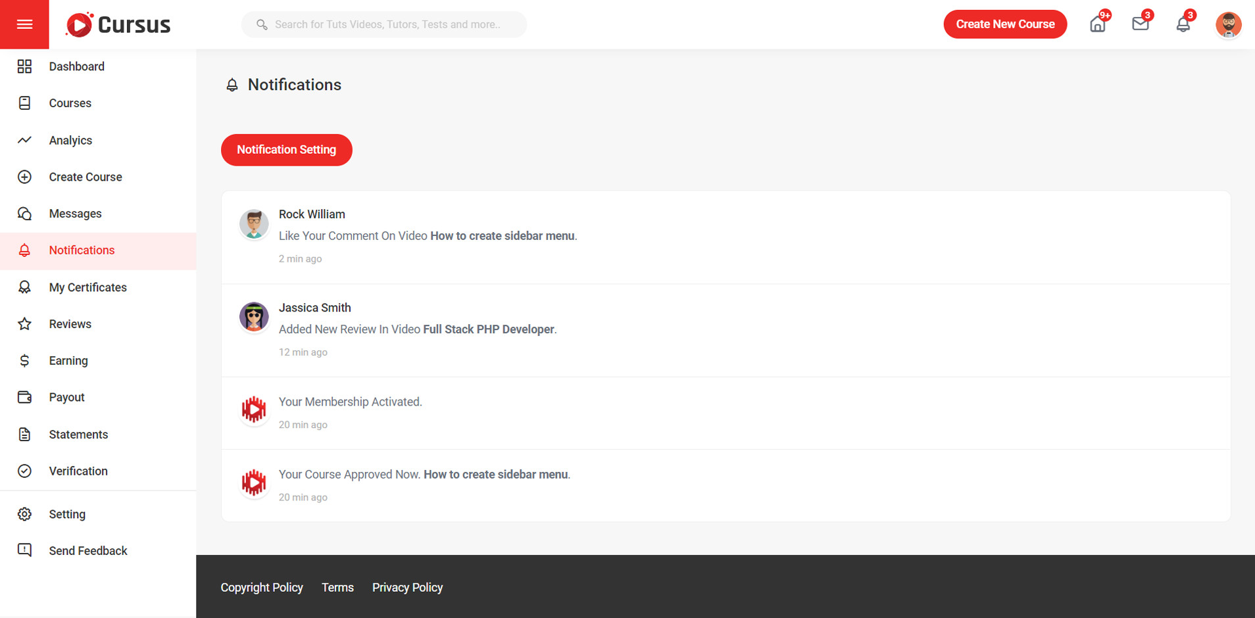Click the Analytics chart line icon
This screenshot has height=618, width=1255.
[x=24, y=140]
